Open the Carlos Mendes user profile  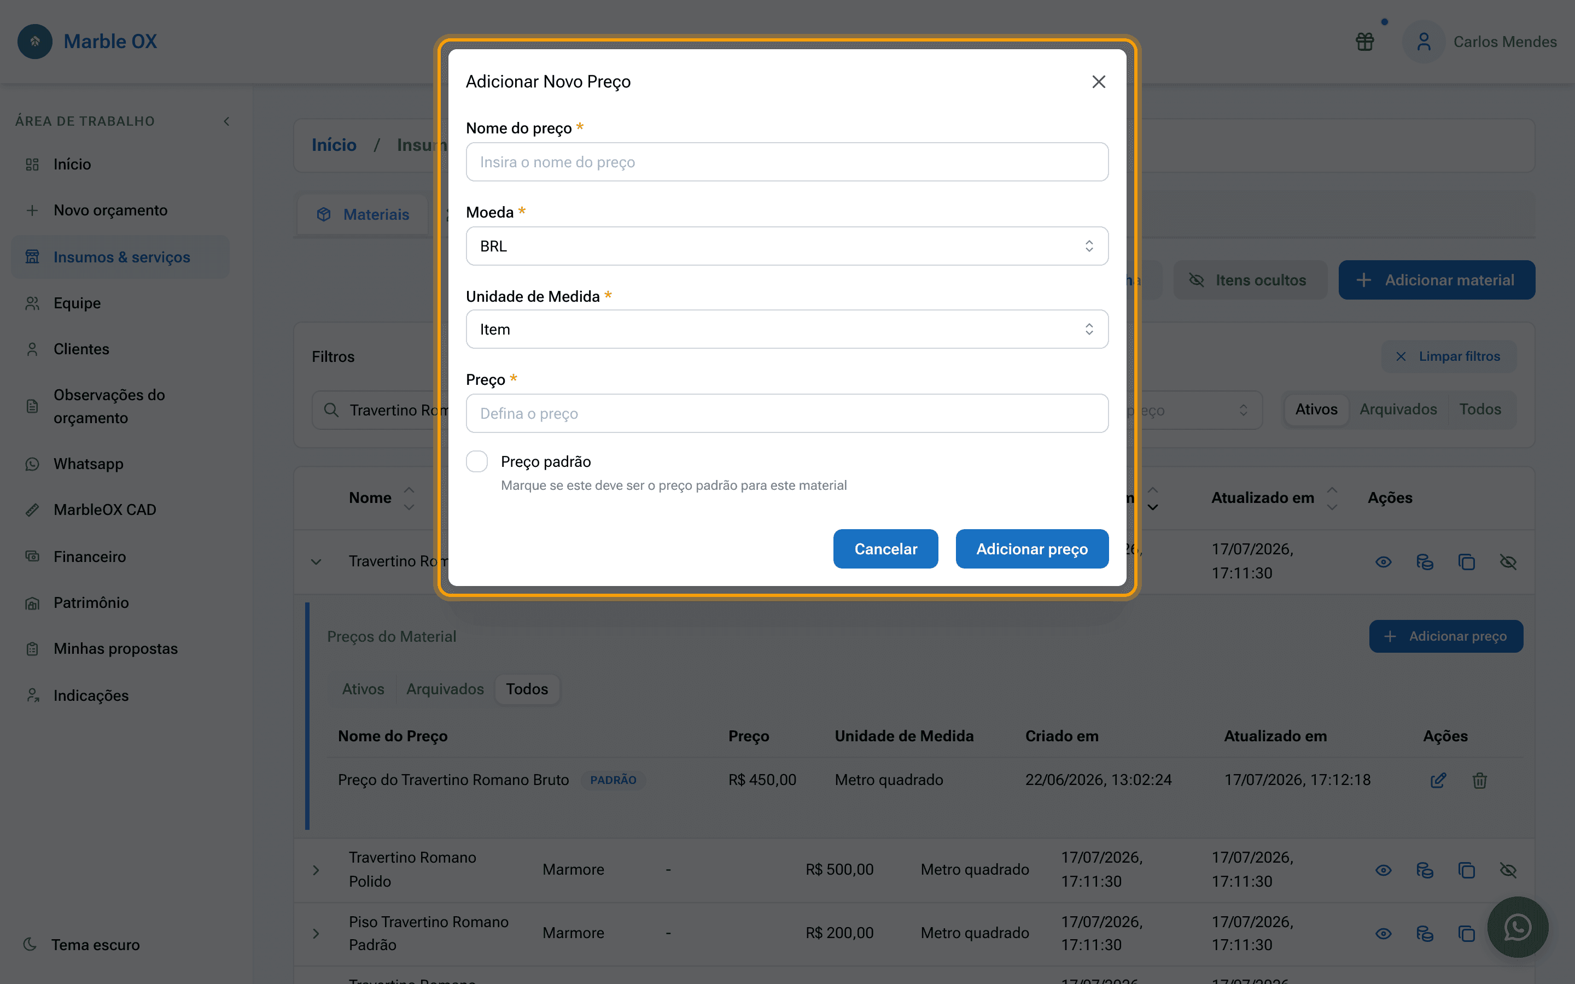(x=1480, y=42)
